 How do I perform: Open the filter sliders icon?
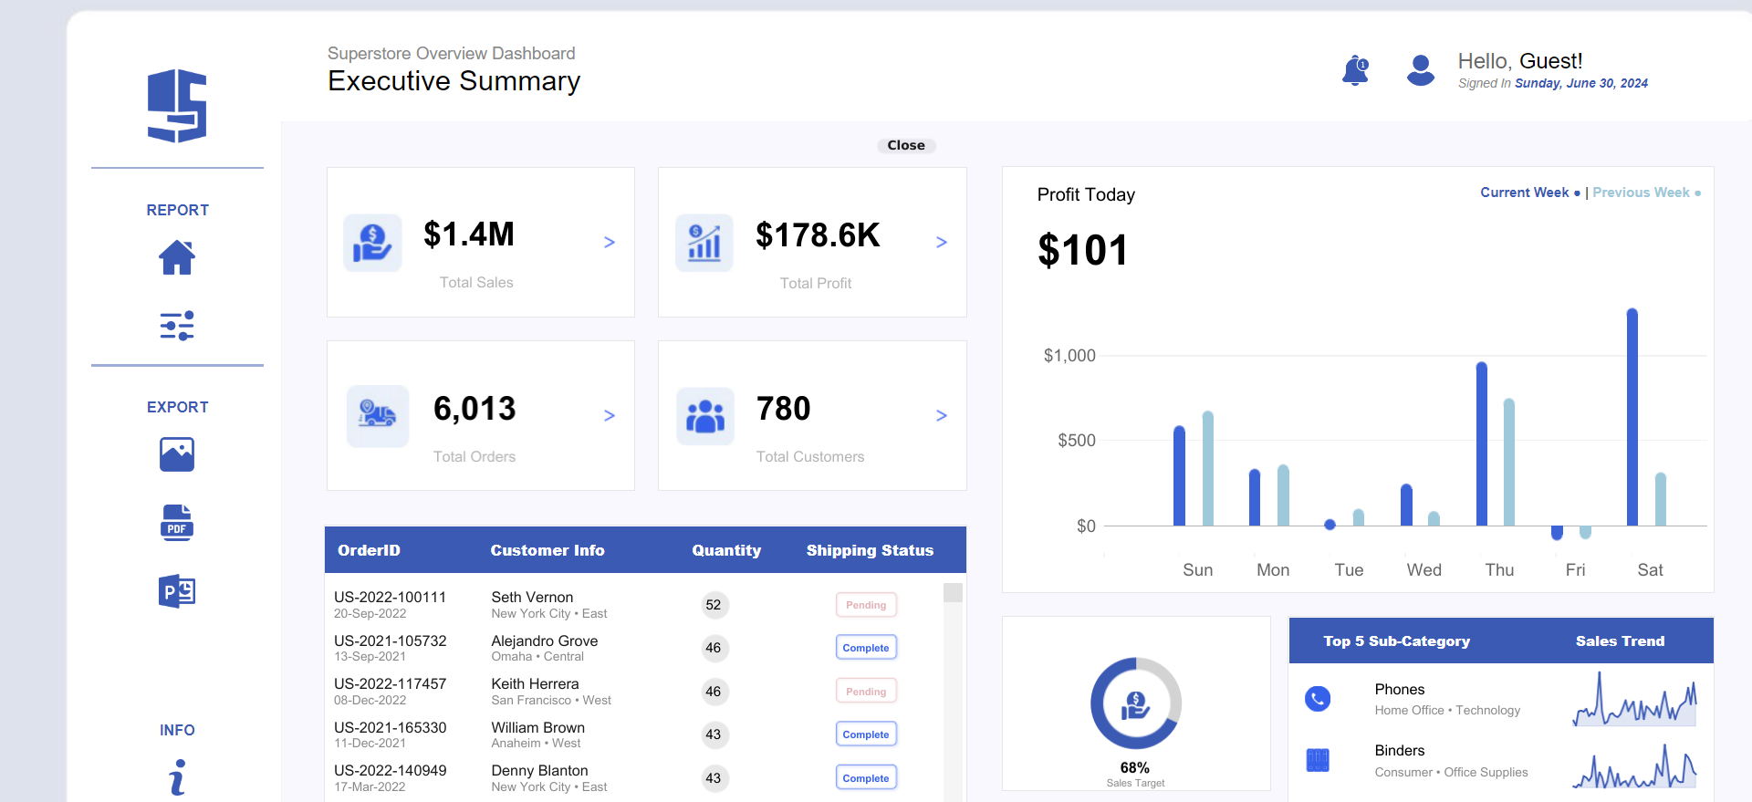coord(177,326)
